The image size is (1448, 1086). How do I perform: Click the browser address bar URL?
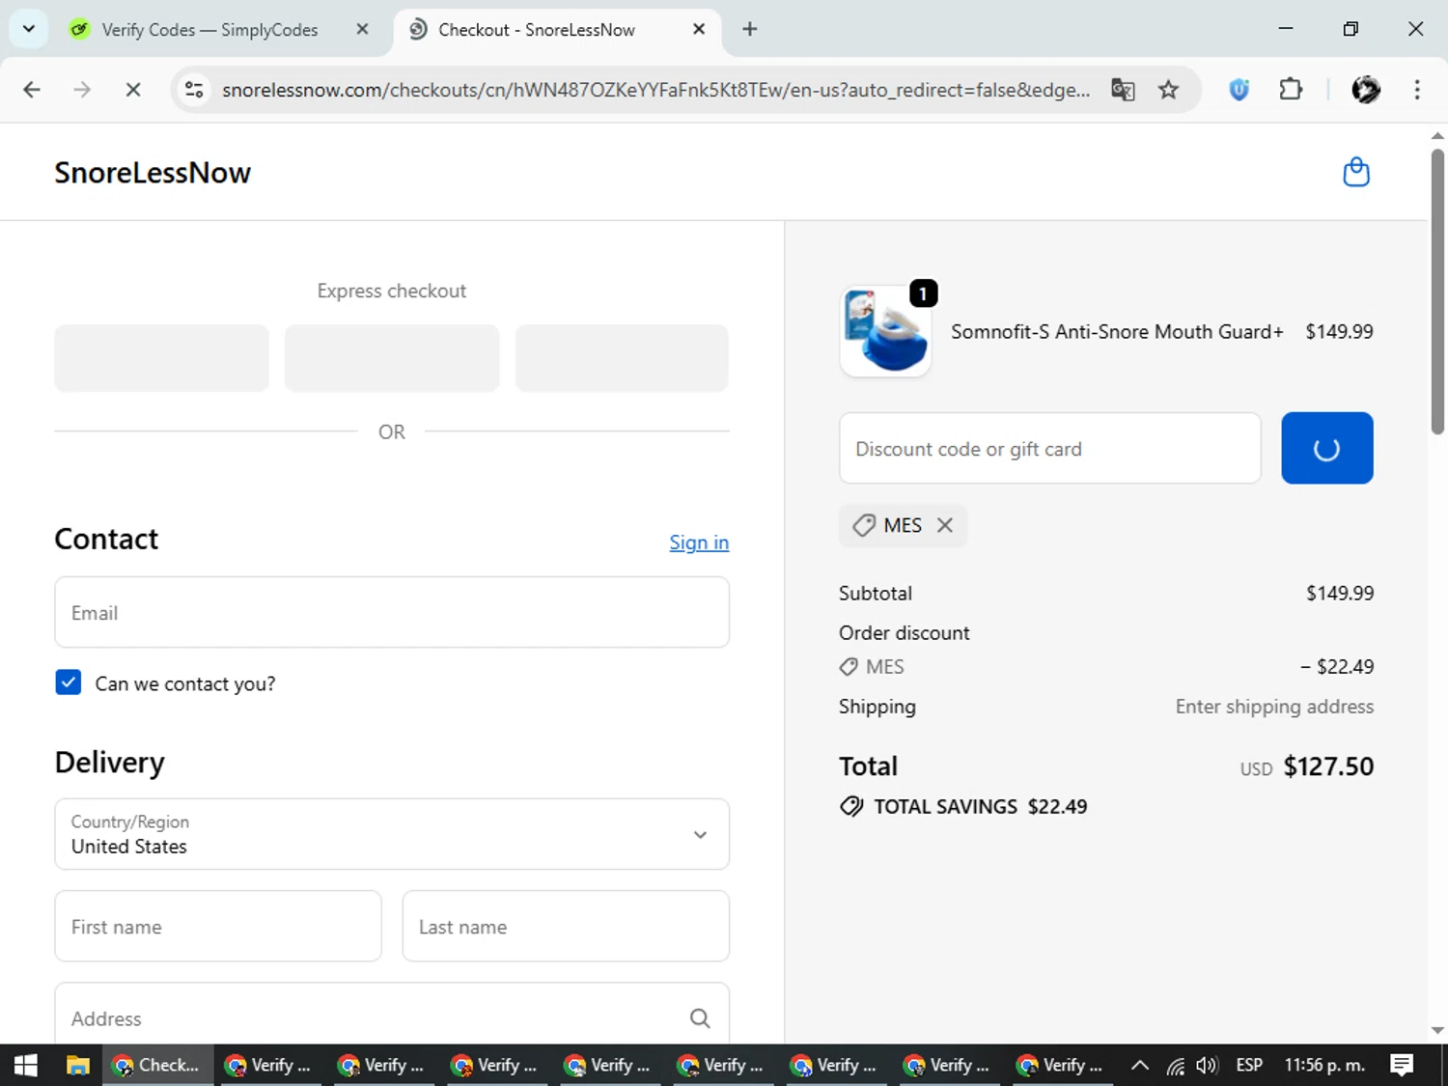point(656,90)
